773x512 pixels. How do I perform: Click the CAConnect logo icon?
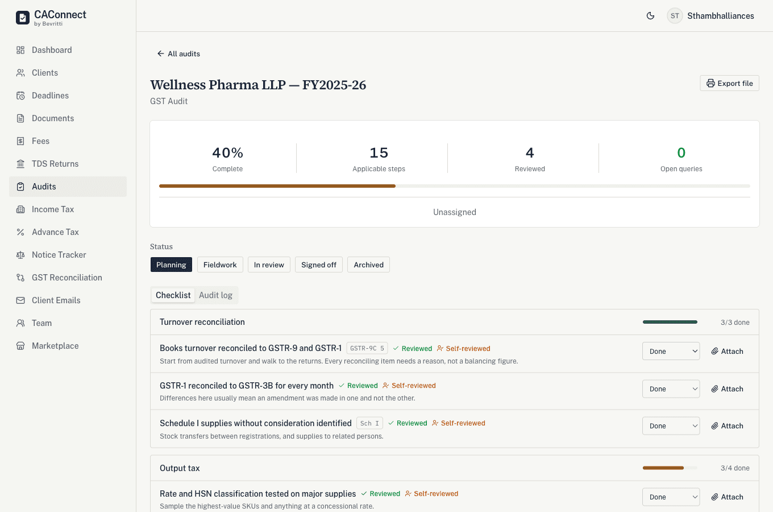[23, 18]
